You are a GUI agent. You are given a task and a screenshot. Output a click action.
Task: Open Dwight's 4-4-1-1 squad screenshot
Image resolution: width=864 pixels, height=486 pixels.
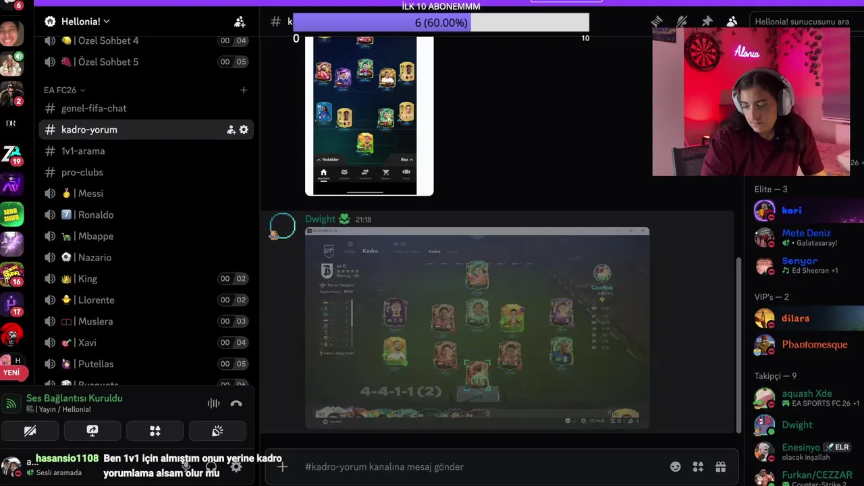click(477, 328)
